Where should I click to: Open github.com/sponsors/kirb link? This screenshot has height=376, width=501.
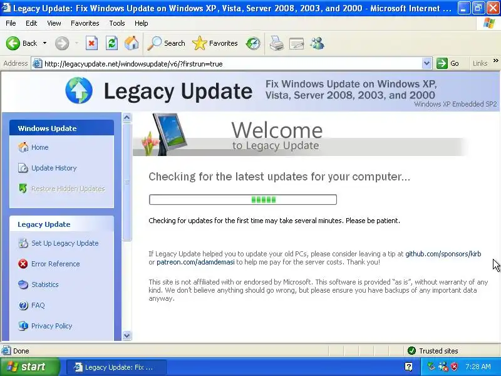[443, 254]
